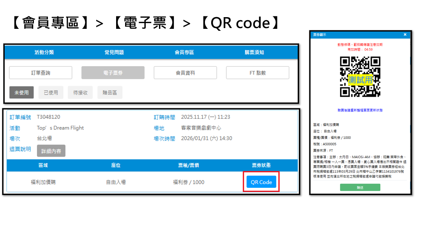This screenshot has width=429, height=226.
Task: Open the 訂單查詢 section
Action: pos(41,73)
